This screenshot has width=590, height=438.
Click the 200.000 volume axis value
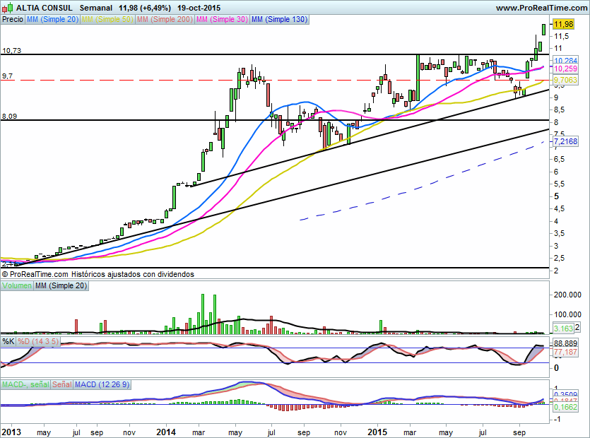tap(567, 295)
